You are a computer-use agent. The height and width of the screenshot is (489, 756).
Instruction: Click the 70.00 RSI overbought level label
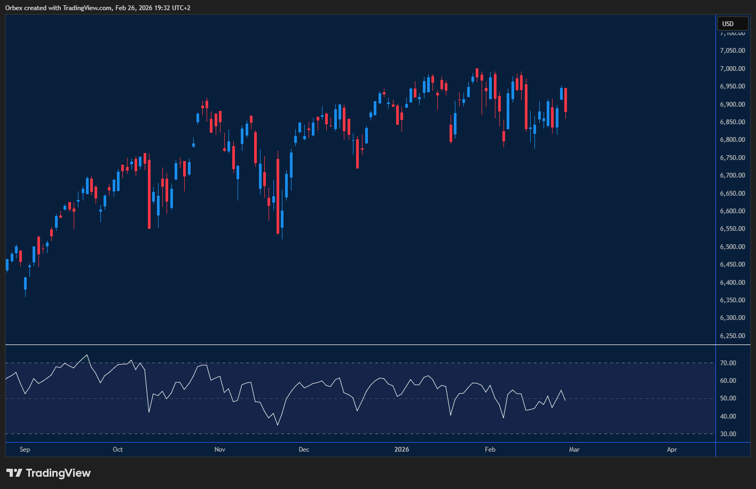[728, 363]
